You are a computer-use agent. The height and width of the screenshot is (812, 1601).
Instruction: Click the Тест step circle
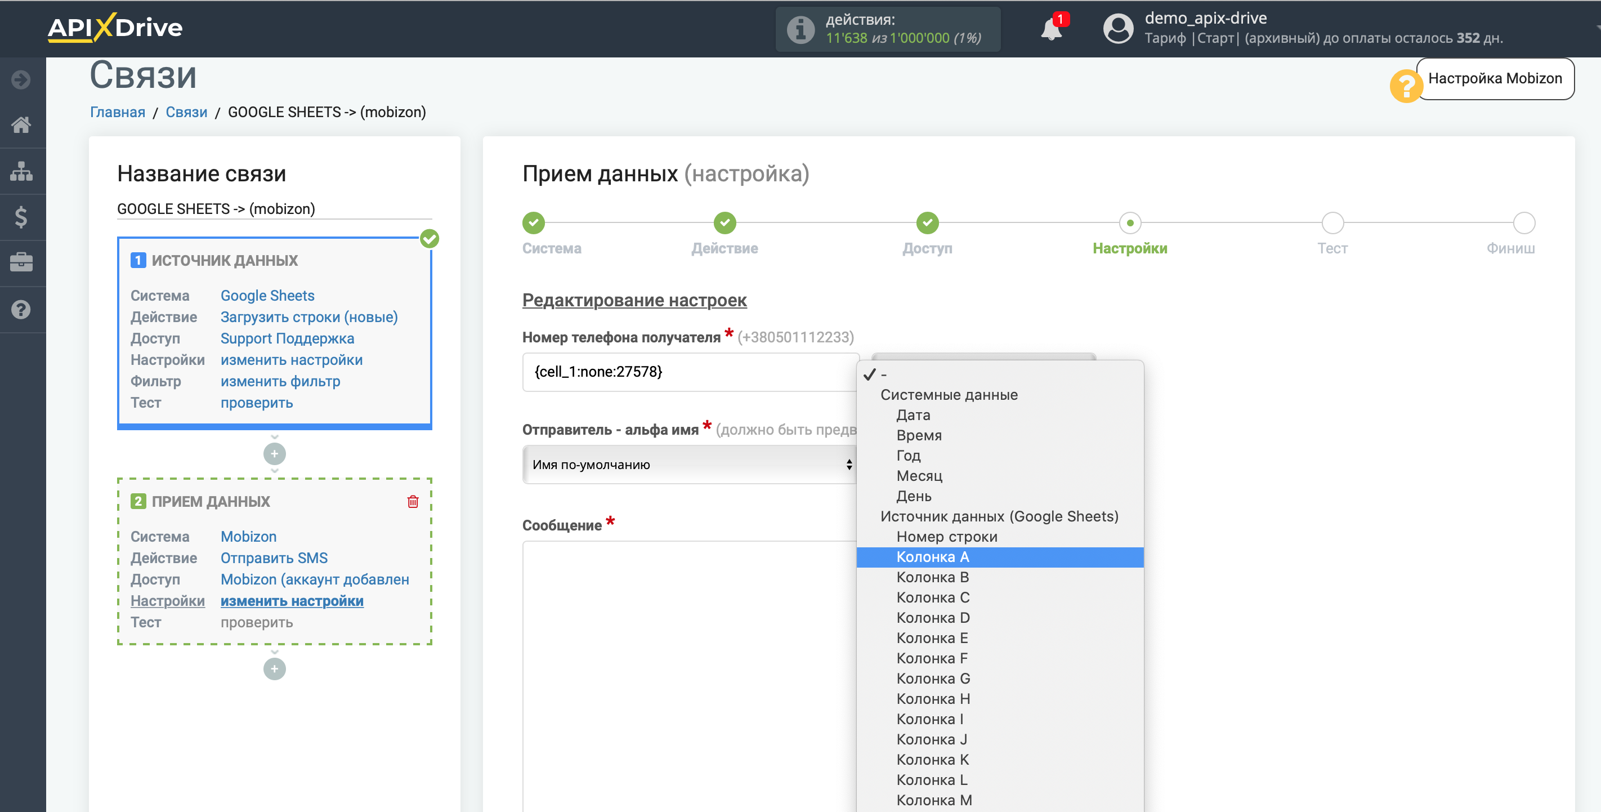pyautogui.click(x=1332, y=222)
